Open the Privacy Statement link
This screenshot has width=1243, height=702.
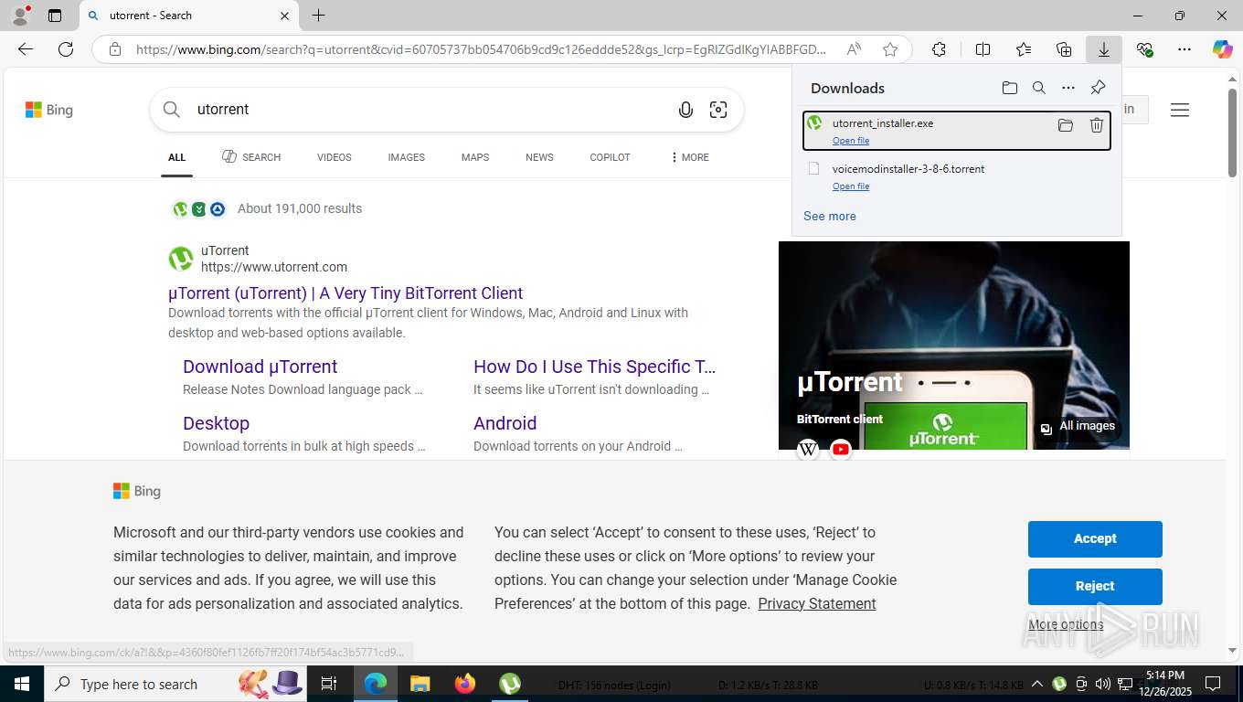(817, 603)
